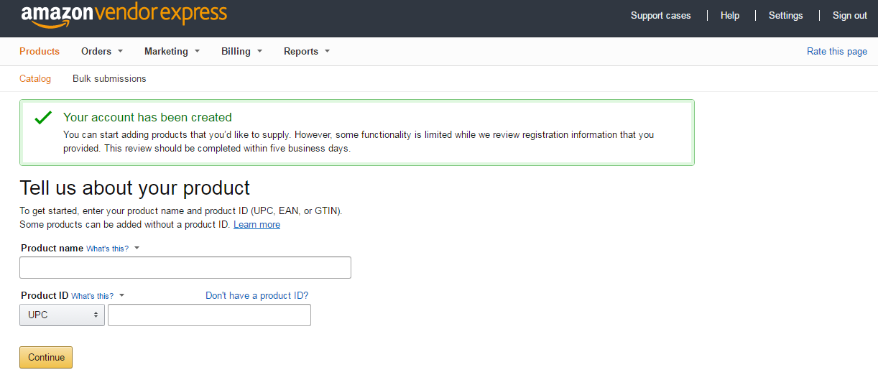Open Support cases page
Screen dimensions: 878x380
660,15
